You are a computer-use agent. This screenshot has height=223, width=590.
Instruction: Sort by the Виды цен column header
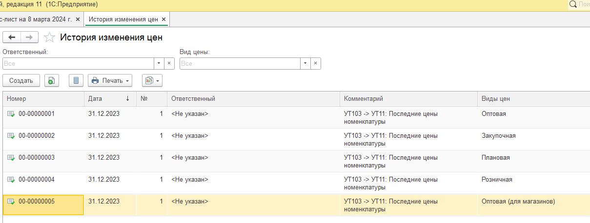533,98
